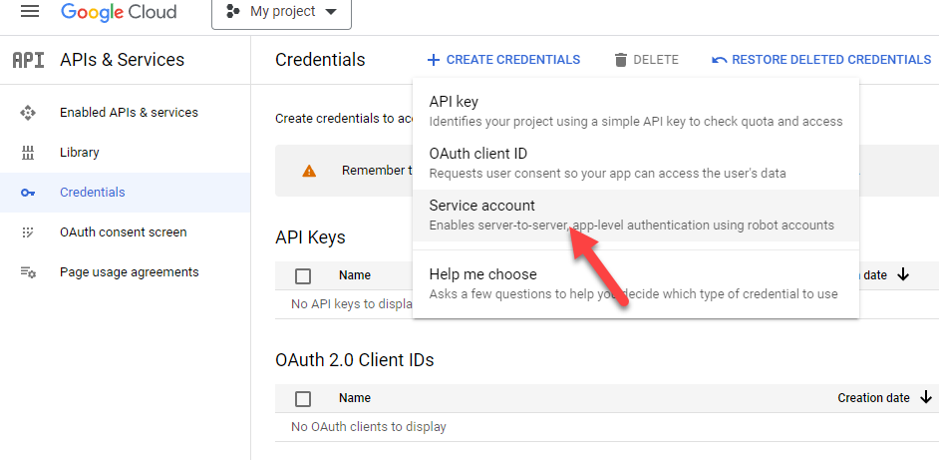Open the hamburger navigation menu
939x460 pixels.
click(29, 11)
